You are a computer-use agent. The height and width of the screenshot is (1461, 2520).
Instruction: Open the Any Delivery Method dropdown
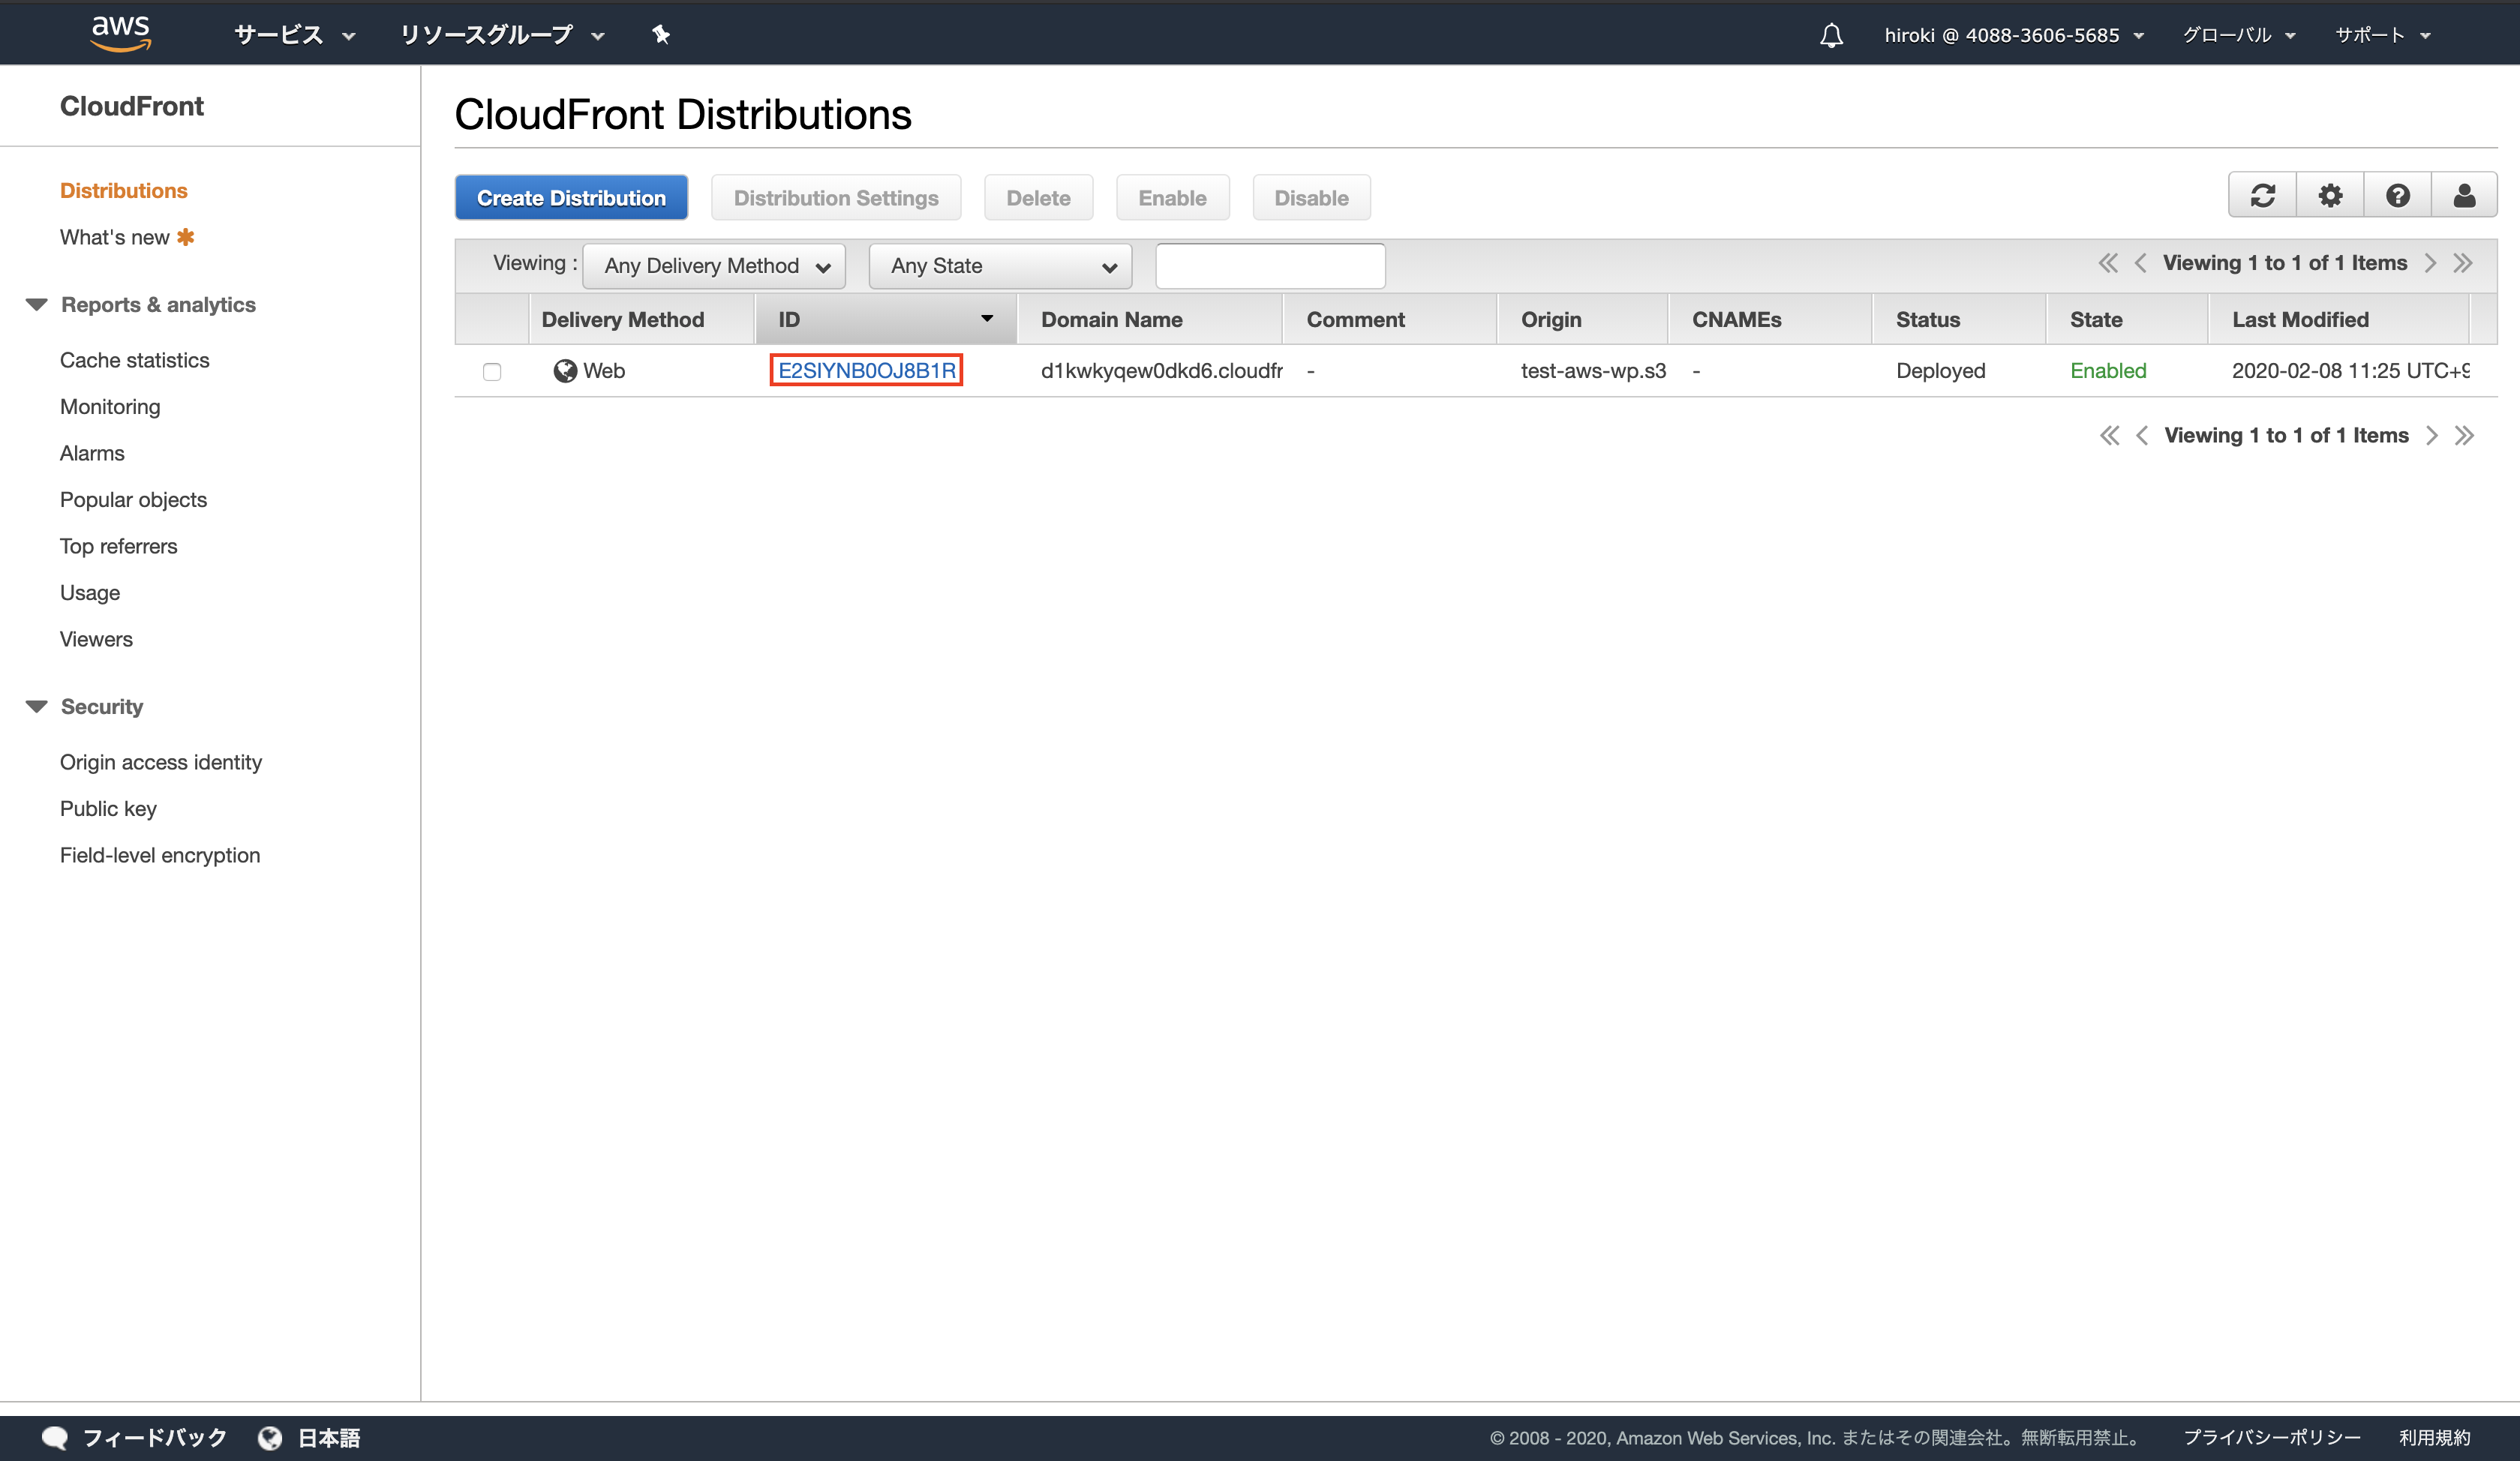tap(714, 266)
